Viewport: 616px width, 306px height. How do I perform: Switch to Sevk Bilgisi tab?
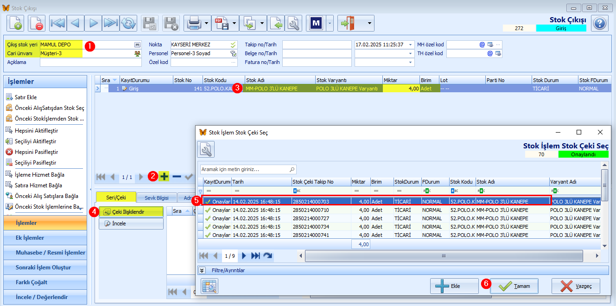[x=157, y=197]
